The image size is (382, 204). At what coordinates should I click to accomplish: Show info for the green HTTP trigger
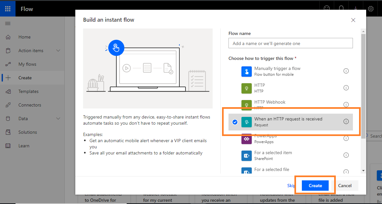[x=346, y=88]
